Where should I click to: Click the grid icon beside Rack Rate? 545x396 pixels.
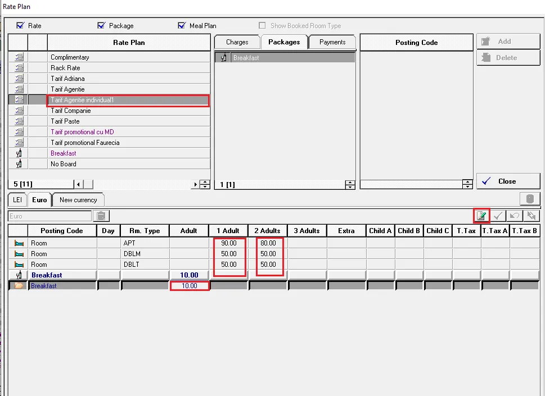tap(19, 67)
